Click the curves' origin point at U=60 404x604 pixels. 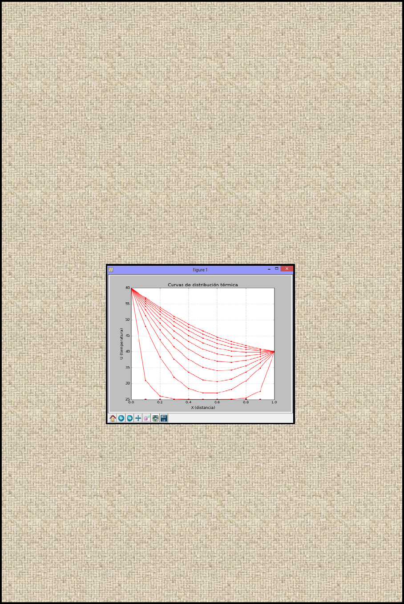(131, 288)
